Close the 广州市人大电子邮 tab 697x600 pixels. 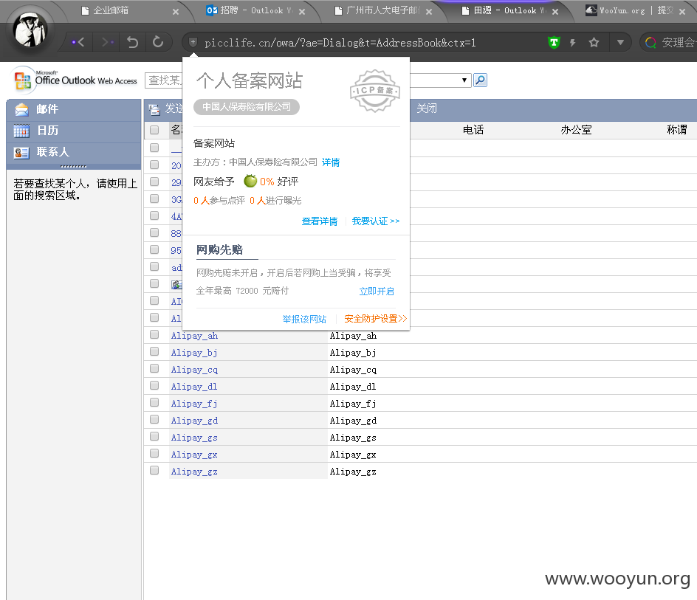(x=428, y=12)
